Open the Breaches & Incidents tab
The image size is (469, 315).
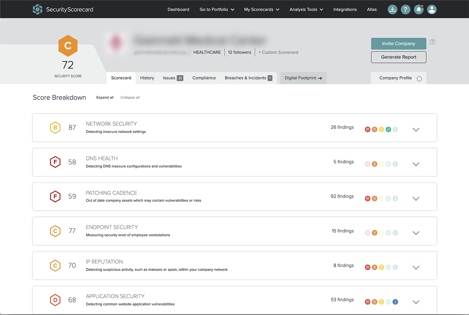248,78
